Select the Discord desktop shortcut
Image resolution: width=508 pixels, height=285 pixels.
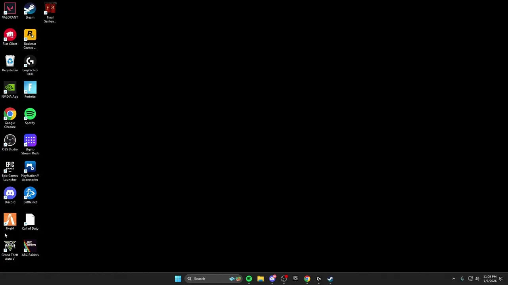(x=10, y=196)
